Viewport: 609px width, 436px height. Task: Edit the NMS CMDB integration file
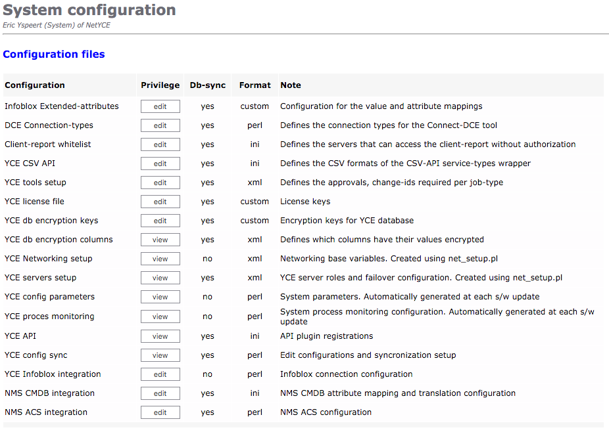pyautogui.click(x=160, y=393)
